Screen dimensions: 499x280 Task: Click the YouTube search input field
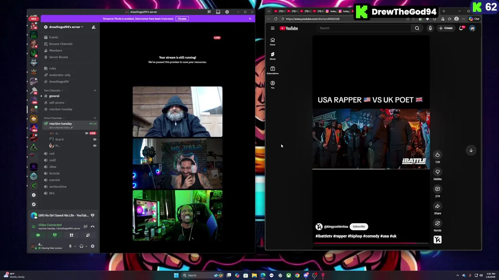tap(363, 28)
